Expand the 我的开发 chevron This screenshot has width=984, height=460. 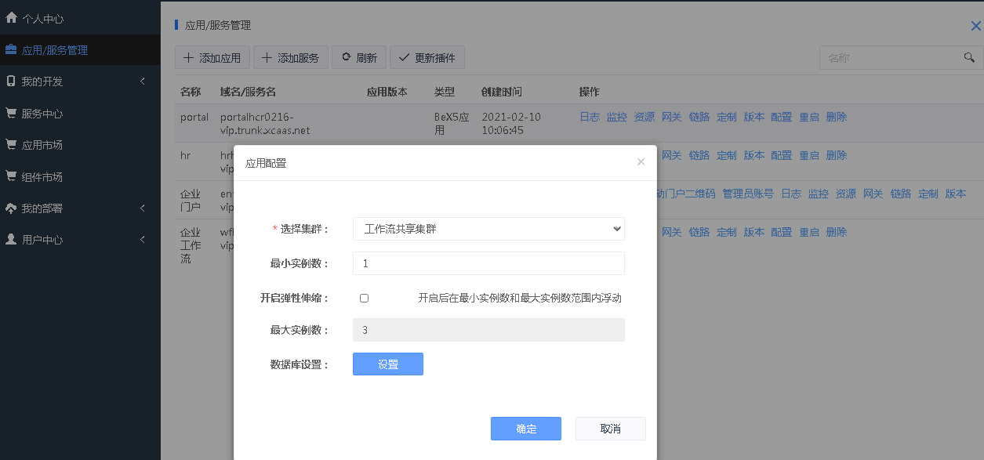tap(143, 81)
